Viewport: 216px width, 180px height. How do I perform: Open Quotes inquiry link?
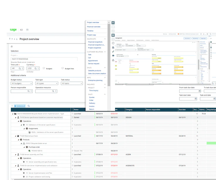(92, 97)
